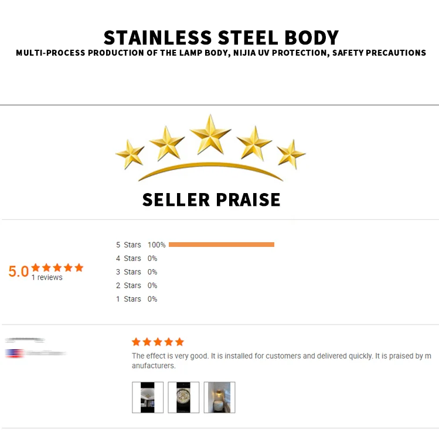Click the orange 5-star progress bar

221,245
